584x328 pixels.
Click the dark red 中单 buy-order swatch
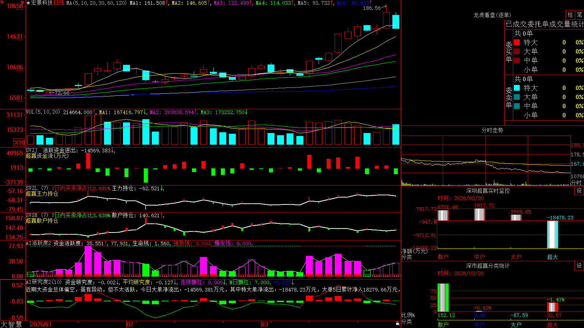click(x=517, y=60)
